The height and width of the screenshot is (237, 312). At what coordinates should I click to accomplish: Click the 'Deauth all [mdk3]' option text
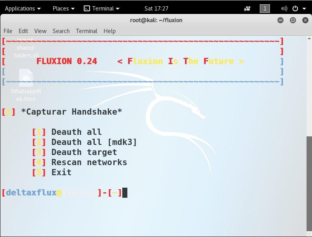coord(94,142)
